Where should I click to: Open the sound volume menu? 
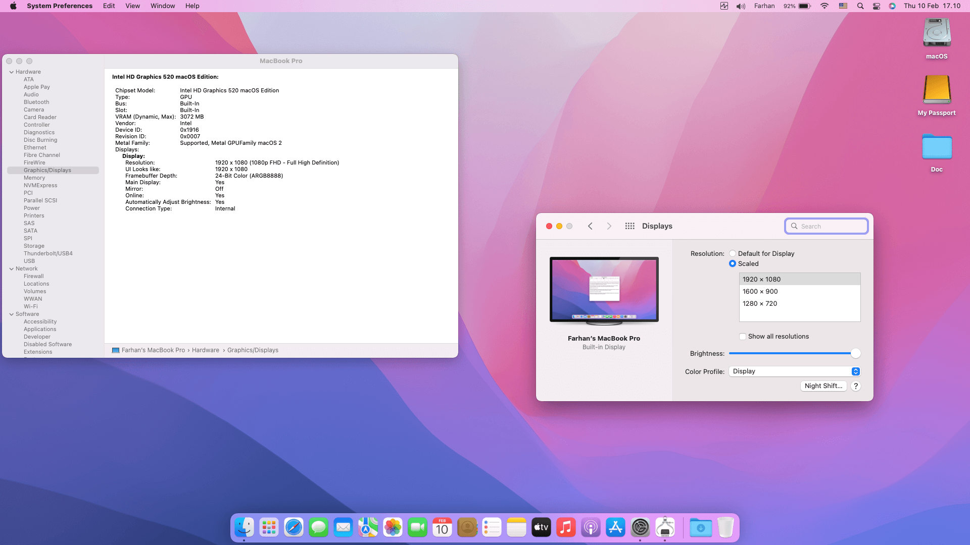pos(741,6)
